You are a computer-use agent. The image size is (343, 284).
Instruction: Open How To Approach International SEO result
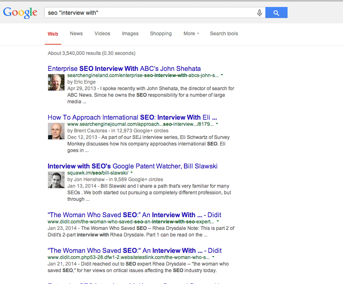coord(132,118)
